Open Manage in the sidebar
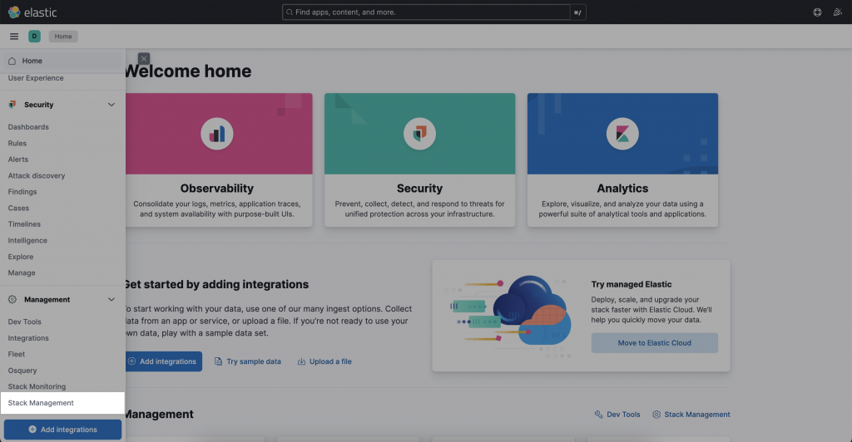 click(22, 273)
